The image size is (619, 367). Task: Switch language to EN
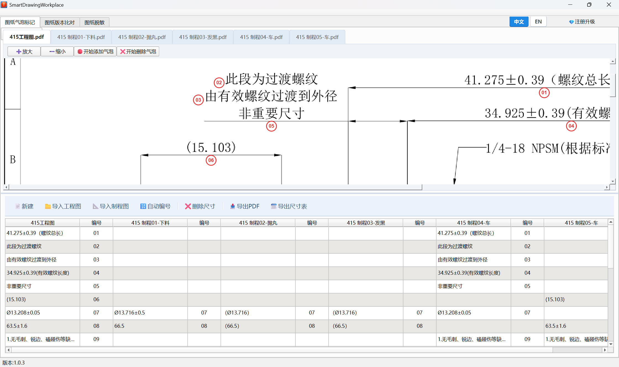[538, 22]
